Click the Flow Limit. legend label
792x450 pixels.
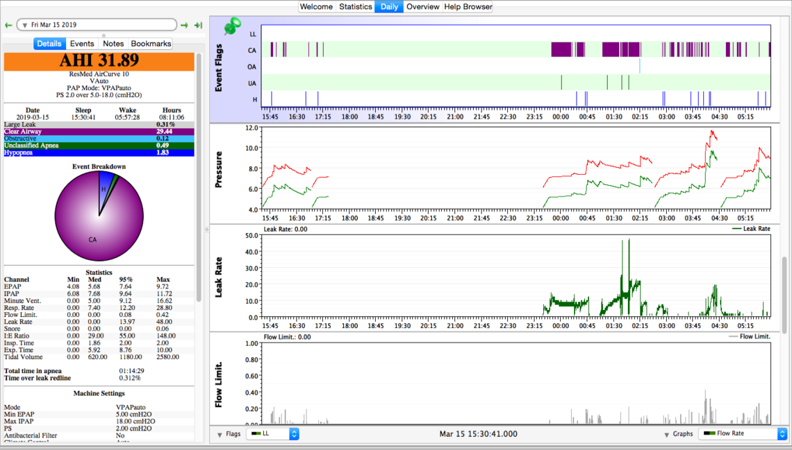coord(754,336)
